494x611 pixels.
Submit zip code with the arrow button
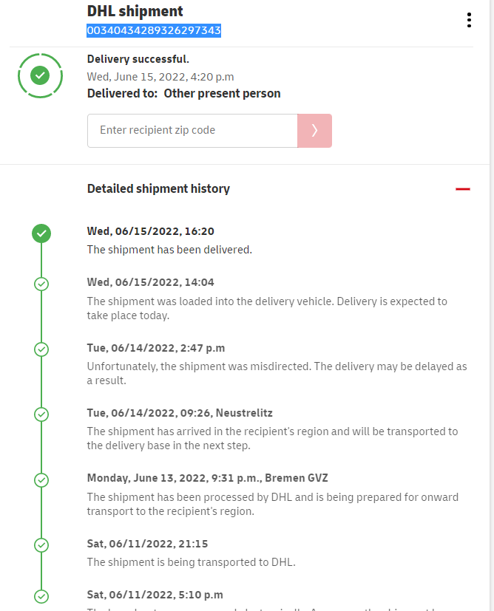[x=314, y=131]
